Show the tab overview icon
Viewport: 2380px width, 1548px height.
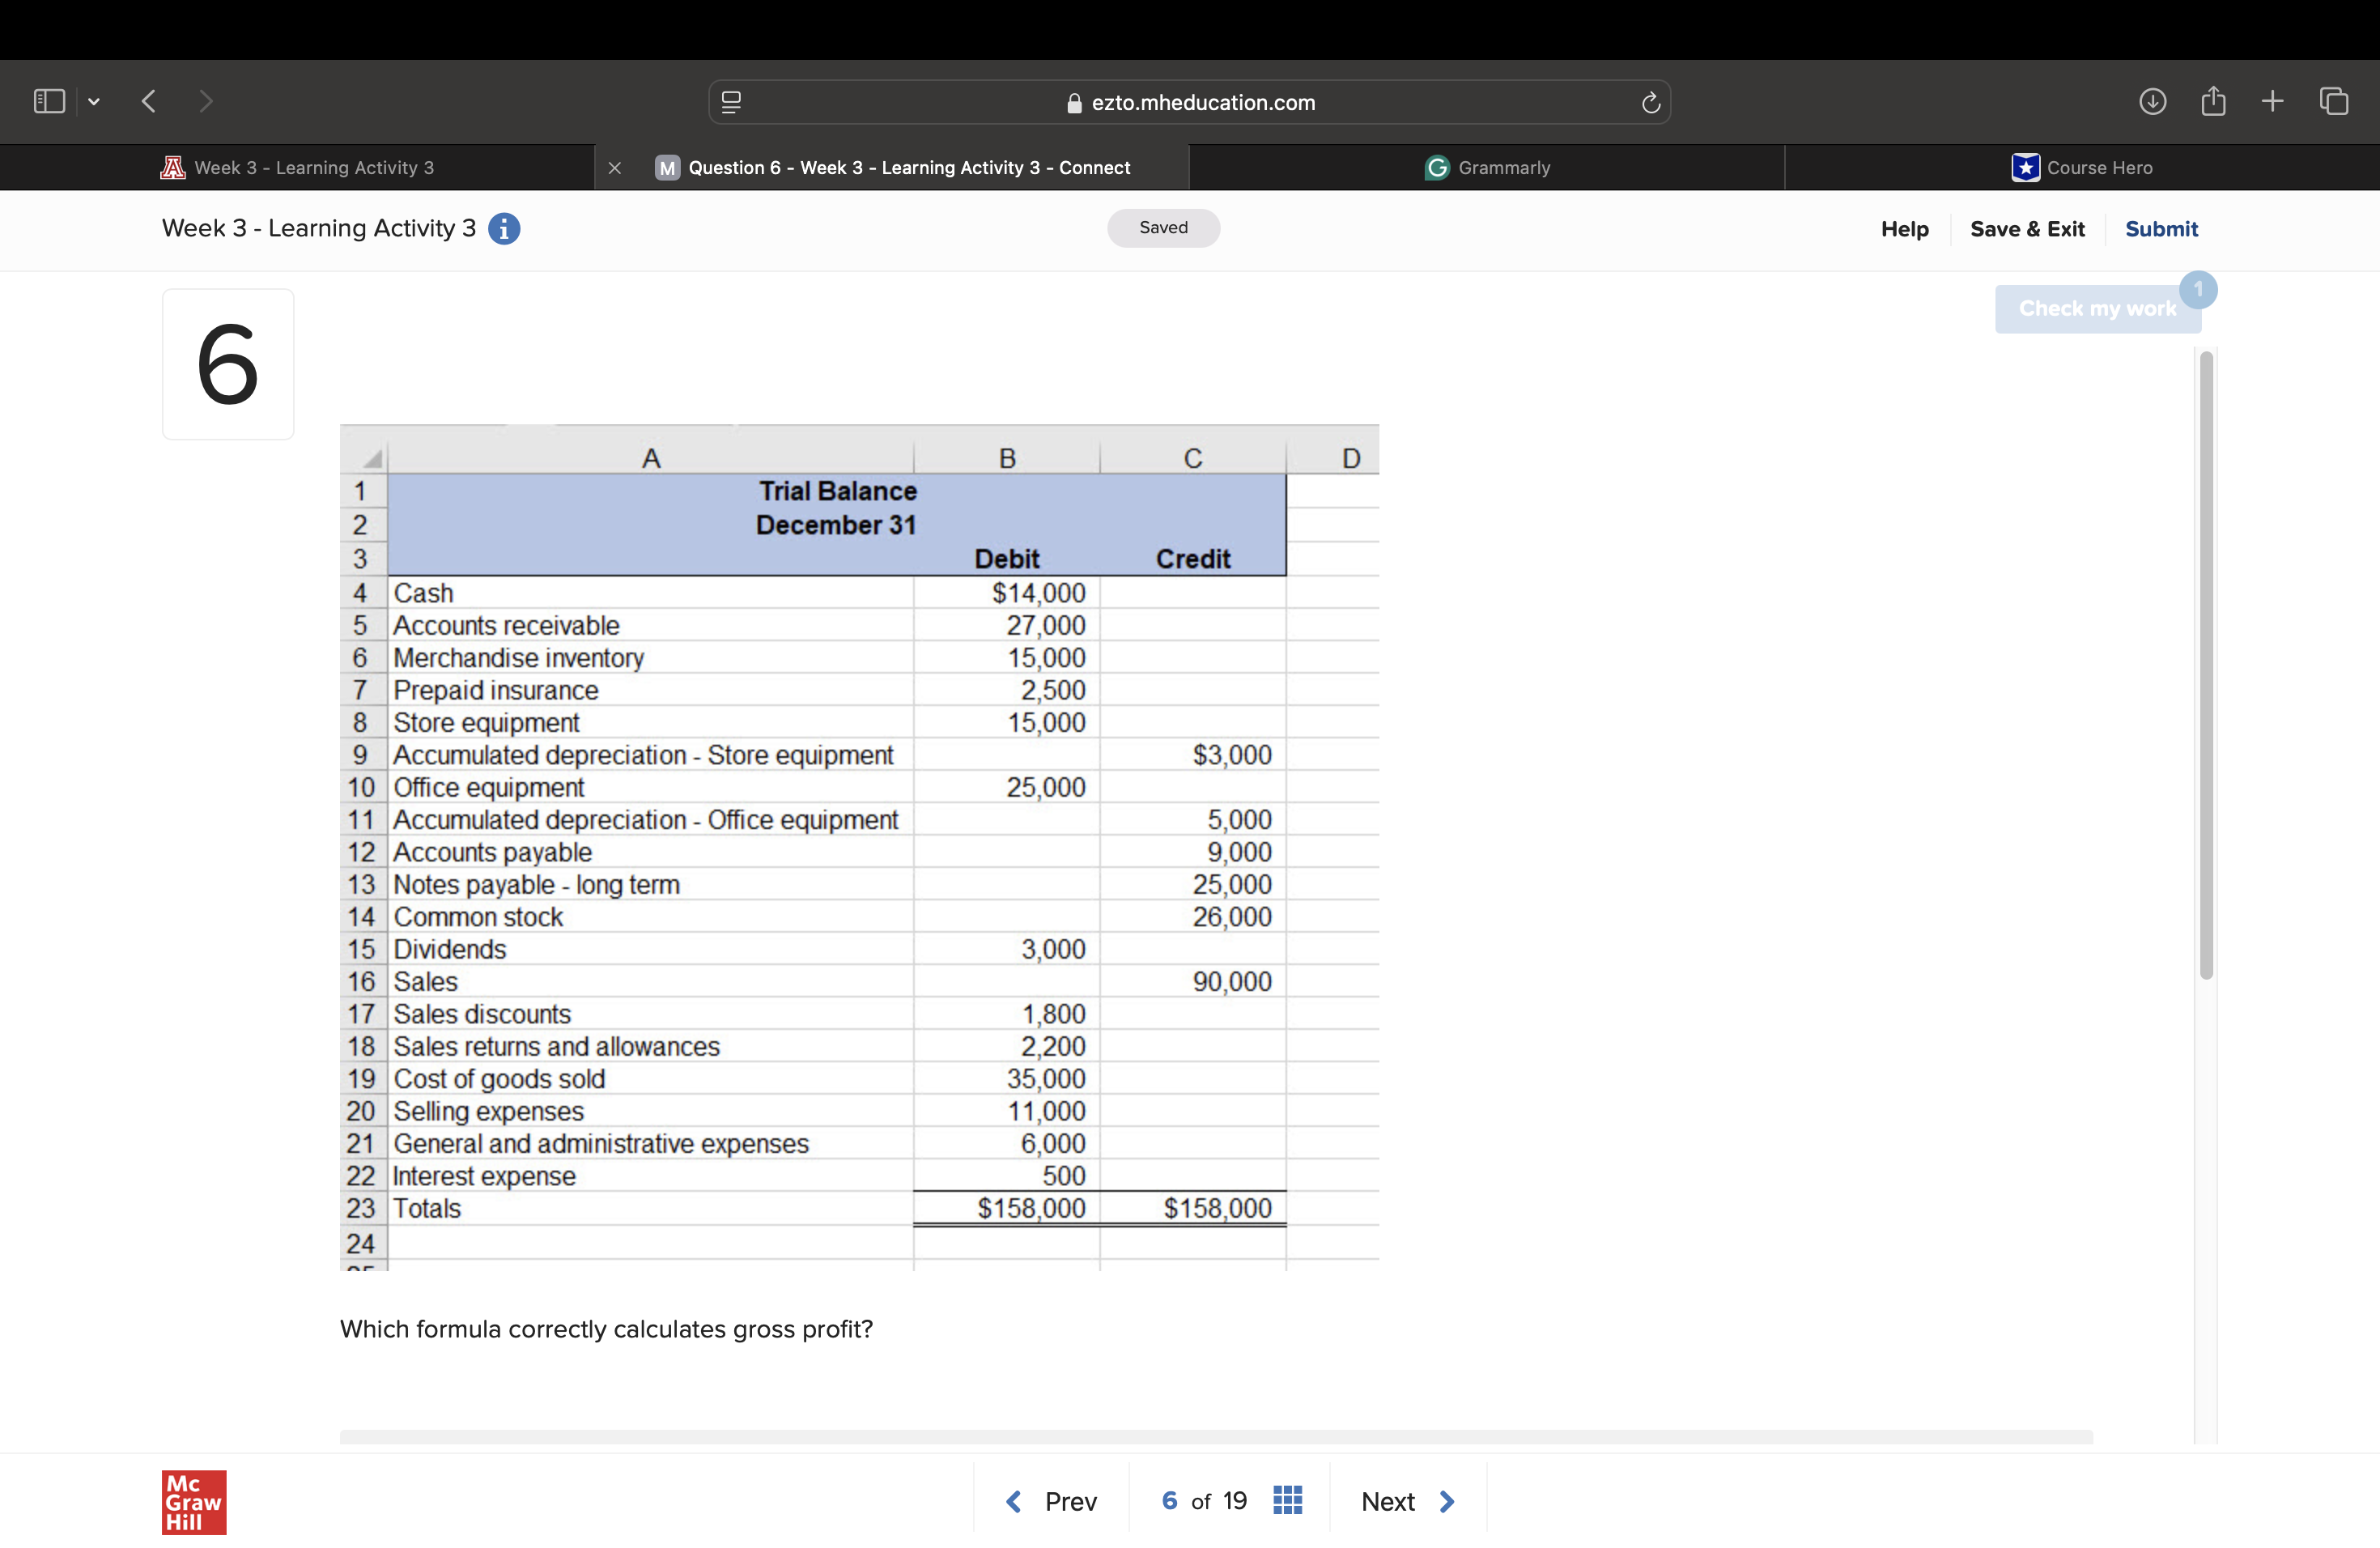[x=2334, y=101]
